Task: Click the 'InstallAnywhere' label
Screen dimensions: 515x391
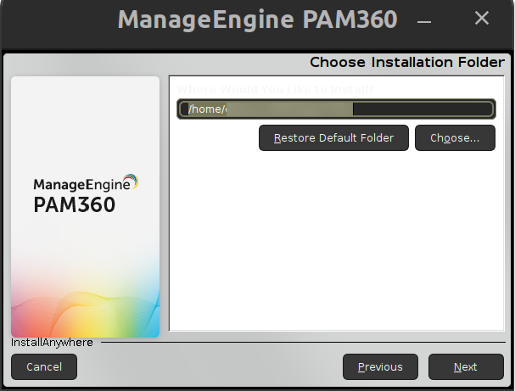Action: click(x=52, y=343)
